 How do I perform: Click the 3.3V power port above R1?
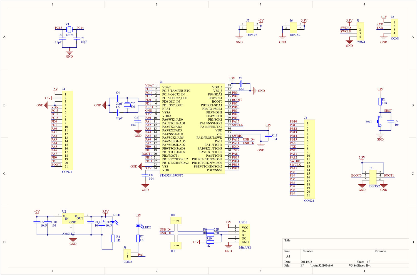380,90
